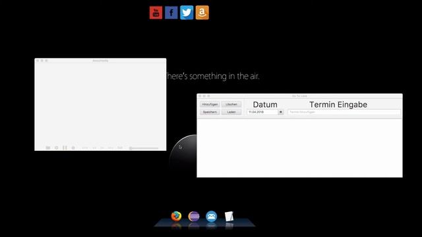Open the notepad app in dock

229,217
